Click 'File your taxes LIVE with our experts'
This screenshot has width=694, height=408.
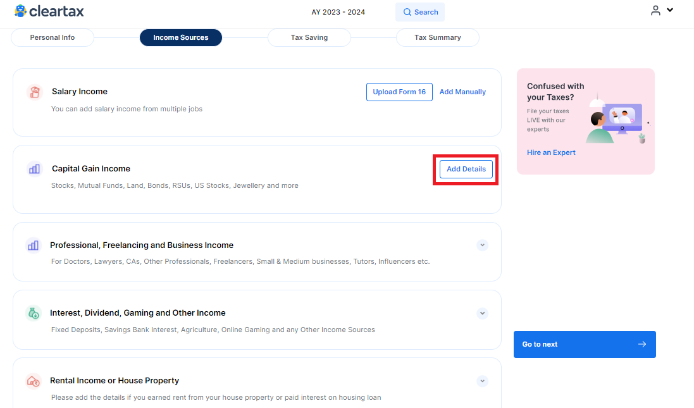548,120
